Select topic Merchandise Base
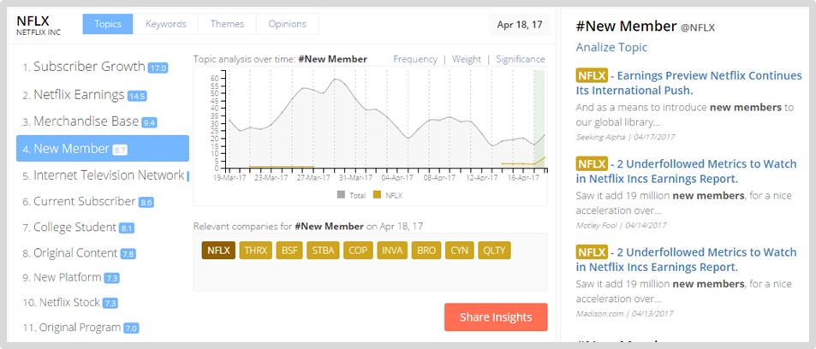This screenshot has height=349, width=816. (86, 121)
